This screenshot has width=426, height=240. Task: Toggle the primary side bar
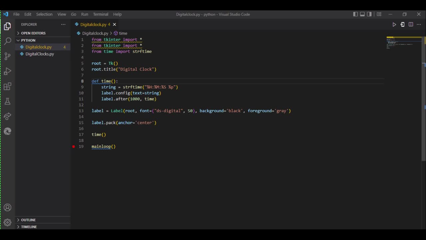pos(355,14)
